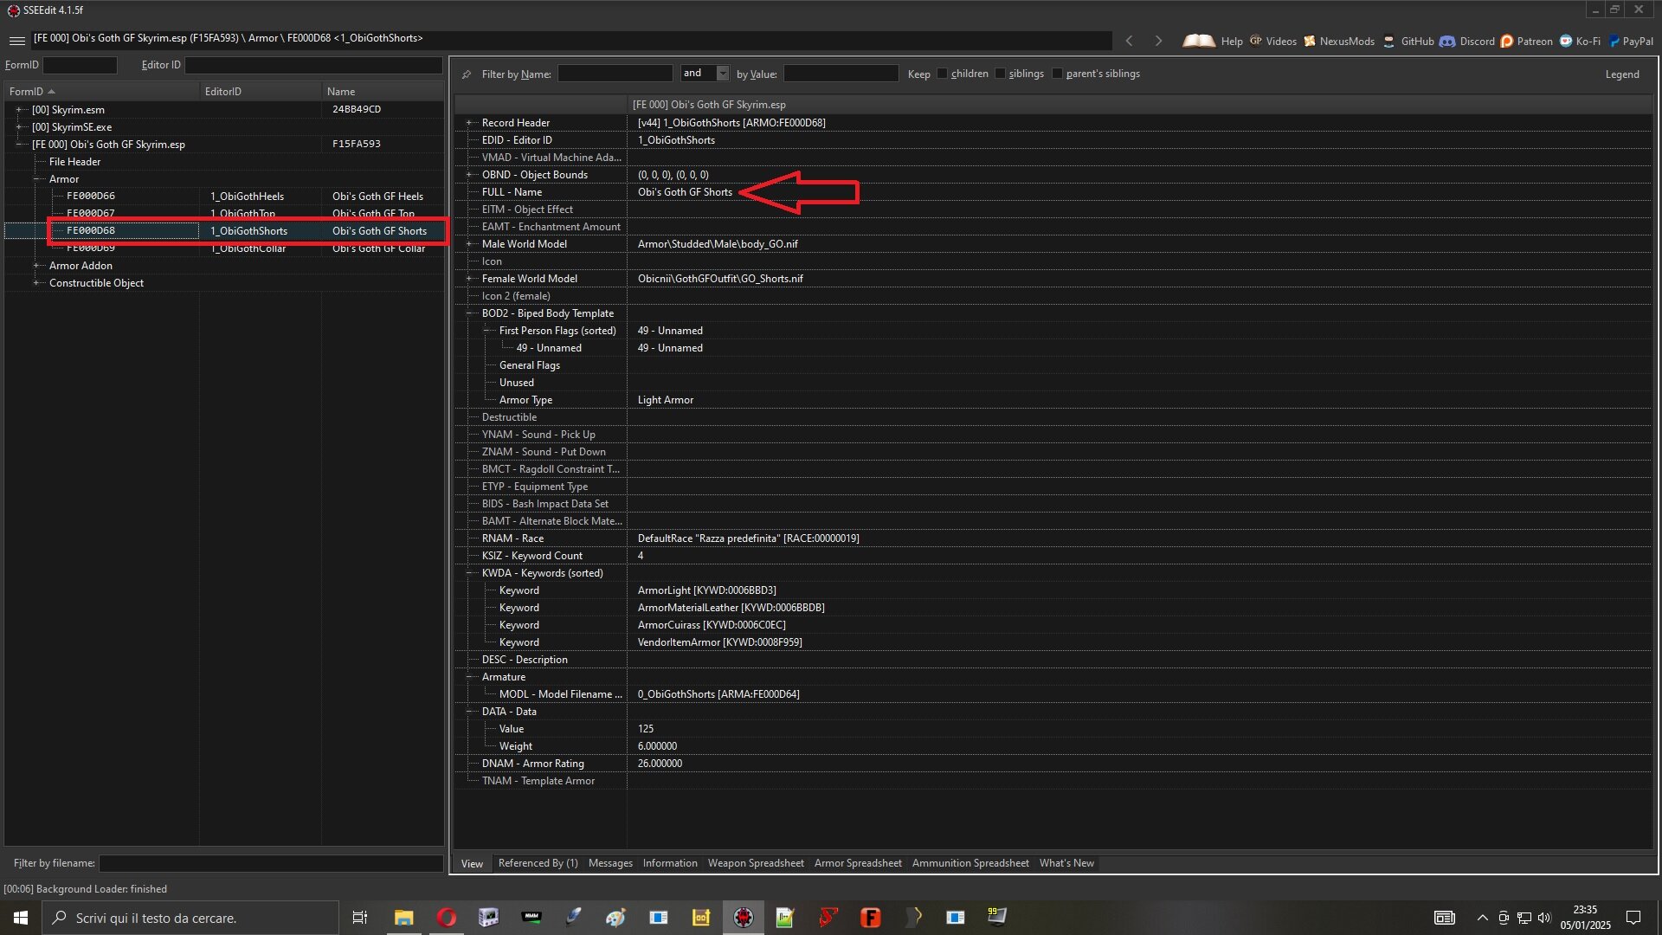The width and height of the screenshot is (1662, 935).
Task: Open the Armor Spreadsheet tab
Action: click(x=857, y=862)
